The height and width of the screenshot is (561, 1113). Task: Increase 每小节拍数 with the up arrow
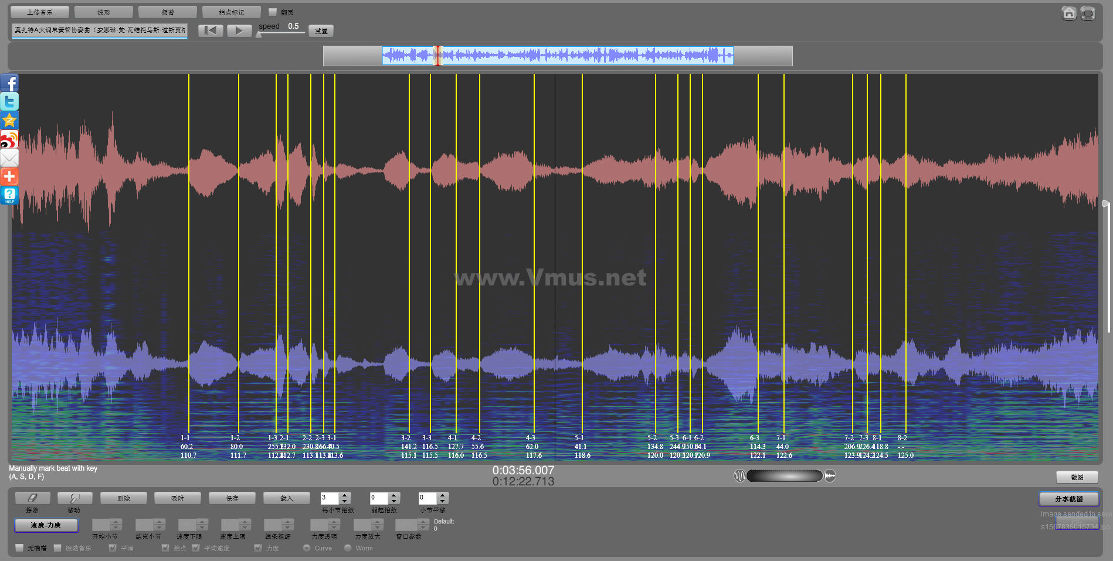[x=345, y=495]
